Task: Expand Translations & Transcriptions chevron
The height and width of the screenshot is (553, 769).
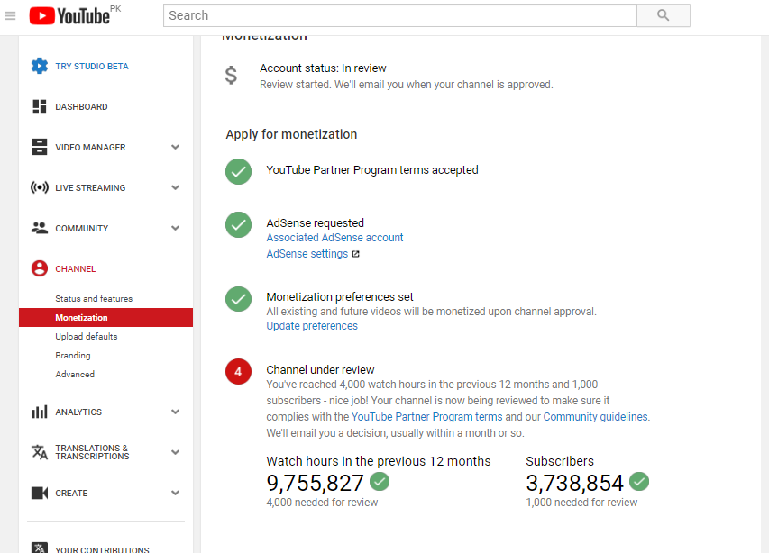Action: (x=175, y=452)
